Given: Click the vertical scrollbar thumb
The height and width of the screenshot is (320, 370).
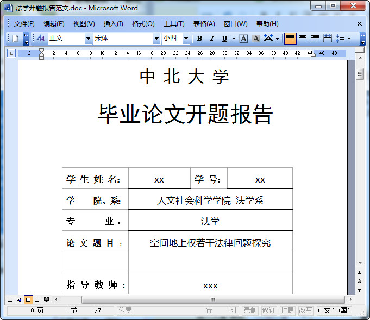Looking at the screenshot, I should (360, 74).
